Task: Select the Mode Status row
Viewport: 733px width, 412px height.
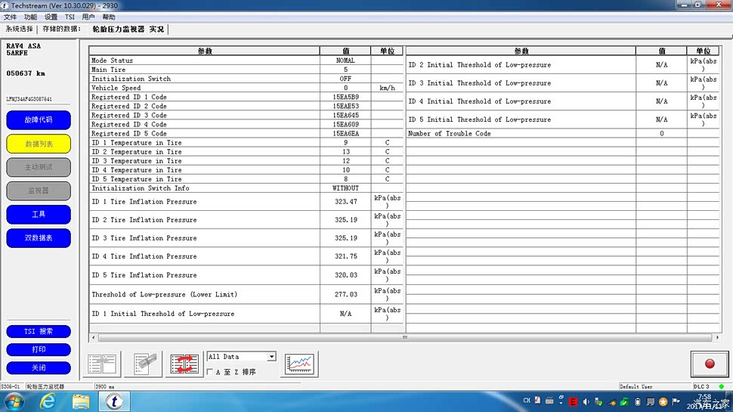Action: click(246, 60)
